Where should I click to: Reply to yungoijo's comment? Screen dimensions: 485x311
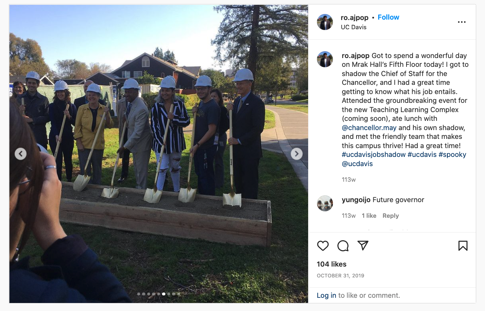click(391, 216)
